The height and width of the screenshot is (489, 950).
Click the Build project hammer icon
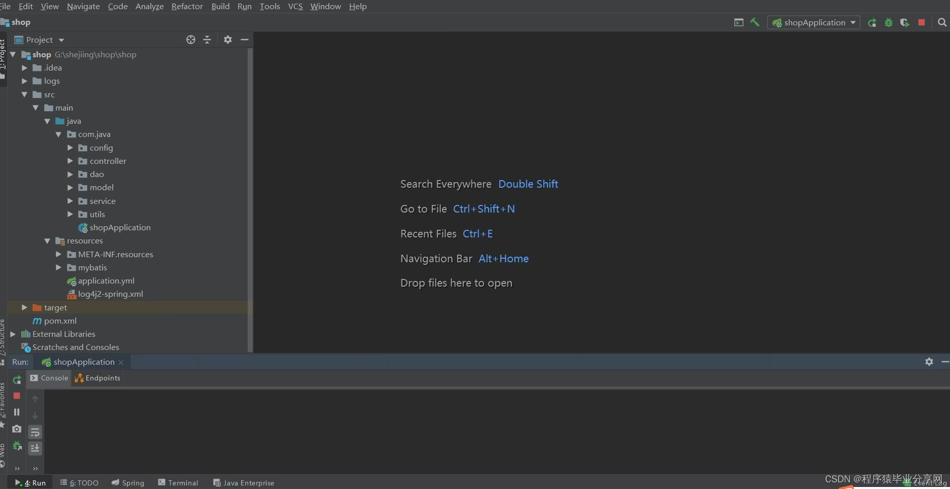(755, 22)
